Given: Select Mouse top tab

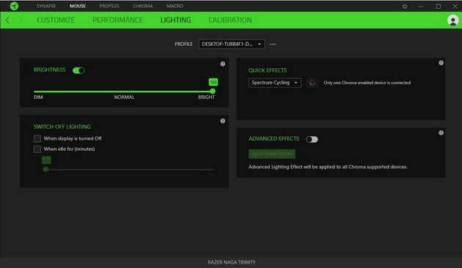Looking at the screenshot, I should tap(78, 6).
